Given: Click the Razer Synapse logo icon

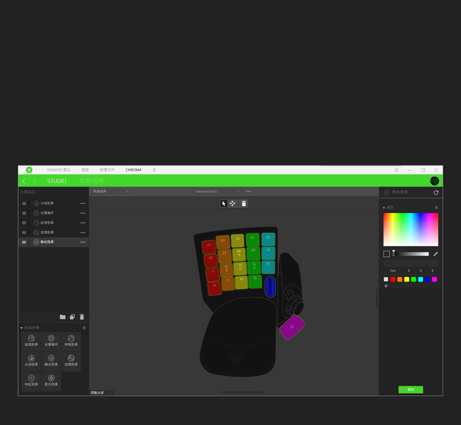Looking at the screenshot, I should pos(29,170).
